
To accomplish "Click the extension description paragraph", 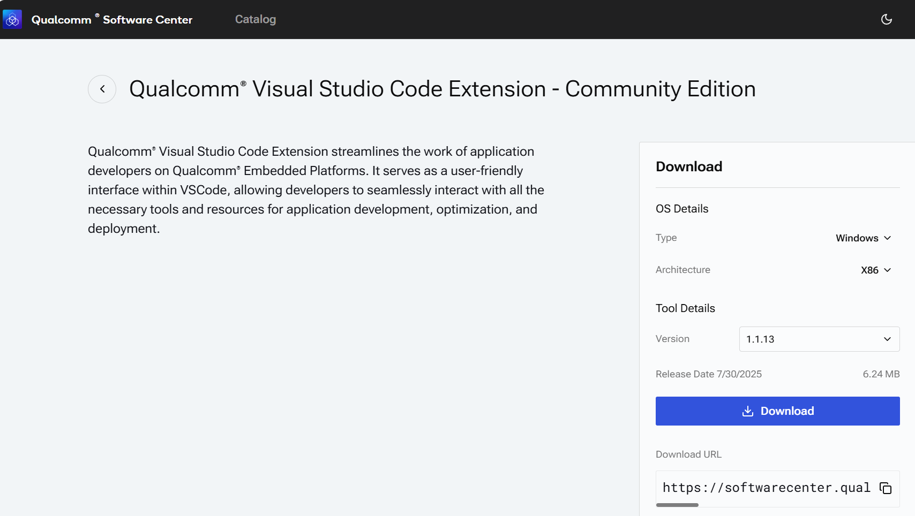I will 316,190.
